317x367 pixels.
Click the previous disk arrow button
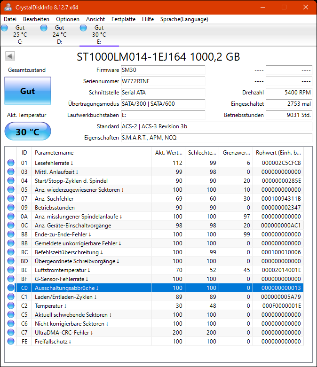tap(10, 56)
